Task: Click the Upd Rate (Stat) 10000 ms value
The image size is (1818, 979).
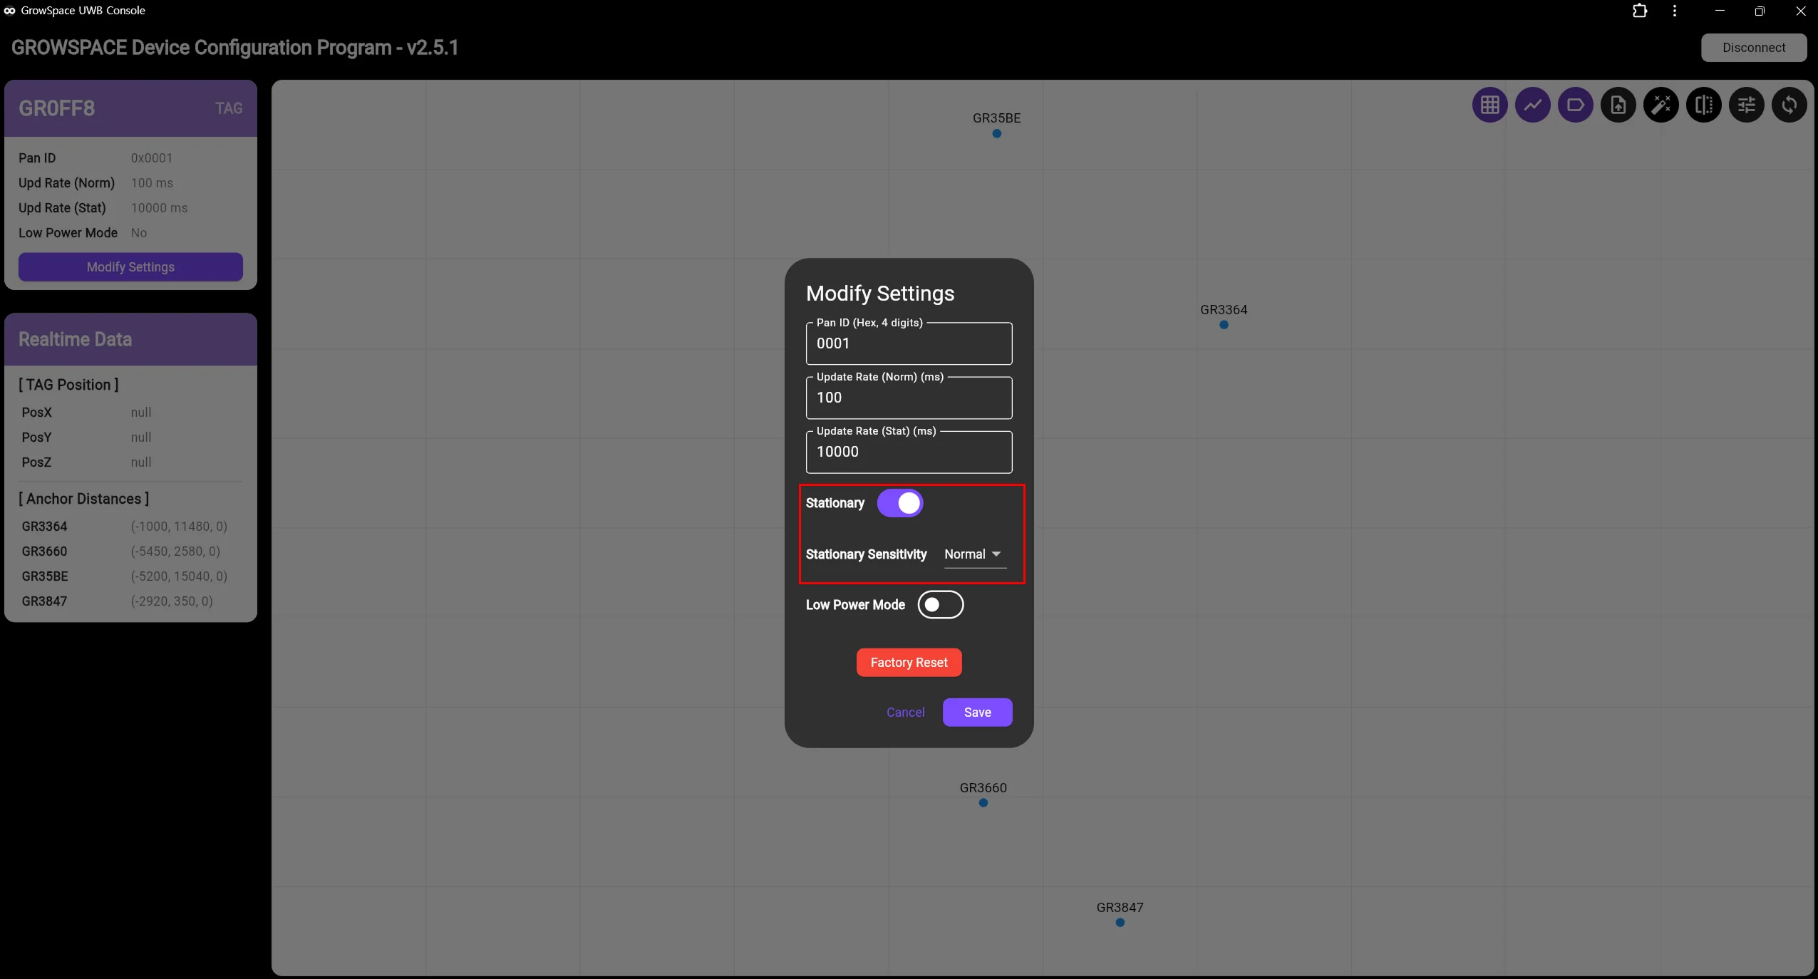Action: tap(159, 208)
